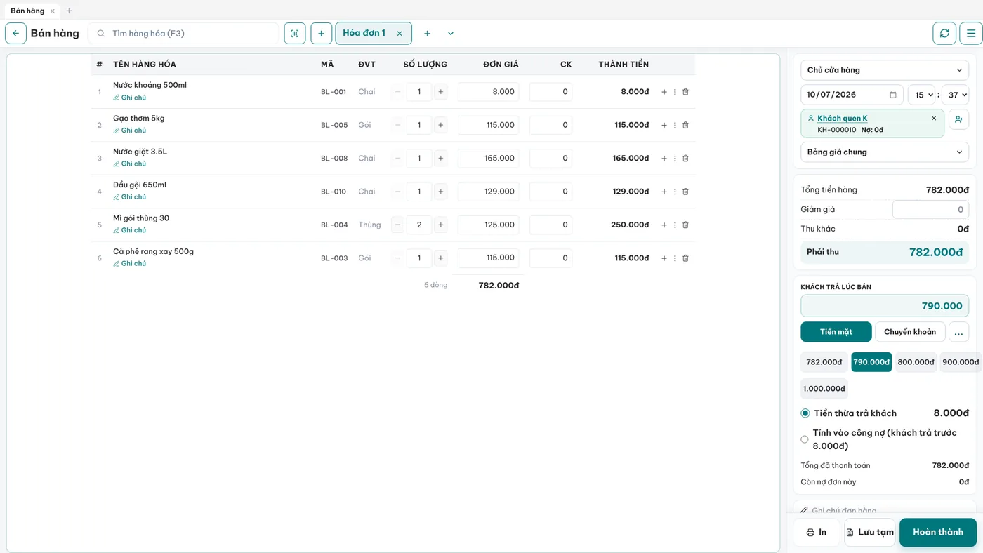Open more options for Nước giặt 3.5L

pyautogui.click(x=675, y=159)
